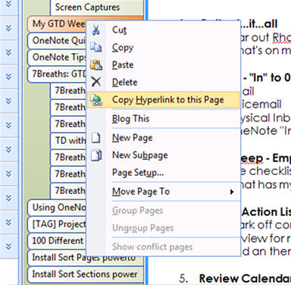
Task: Click the Cut scissors icon
Action: tap(95, 30)
